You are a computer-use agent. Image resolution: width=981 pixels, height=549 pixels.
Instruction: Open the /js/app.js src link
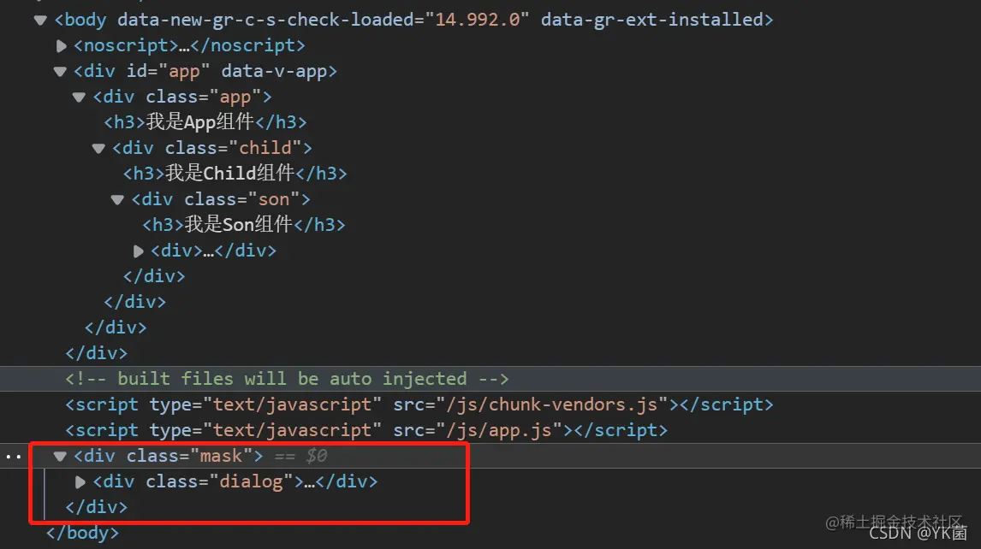tap(499, 430)
